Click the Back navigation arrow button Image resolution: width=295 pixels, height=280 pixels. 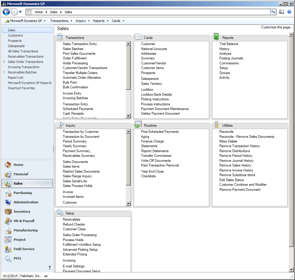coord(6,12)
